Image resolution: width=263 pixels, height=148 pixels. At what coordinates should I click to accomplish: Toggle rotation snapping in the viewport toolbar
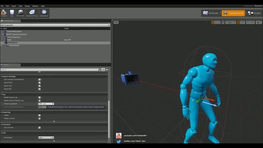coord(238,23)
